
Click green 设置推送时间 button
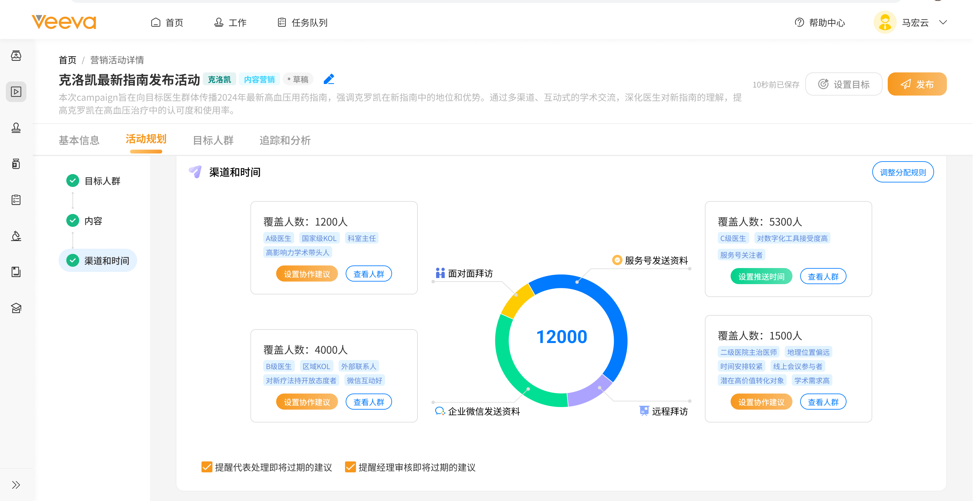[761, 276]
